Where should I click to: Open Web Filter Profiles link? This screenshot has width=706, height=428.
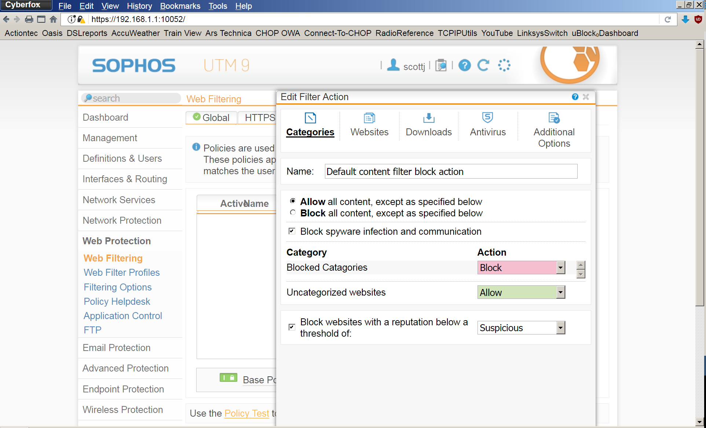pos(122,272)
